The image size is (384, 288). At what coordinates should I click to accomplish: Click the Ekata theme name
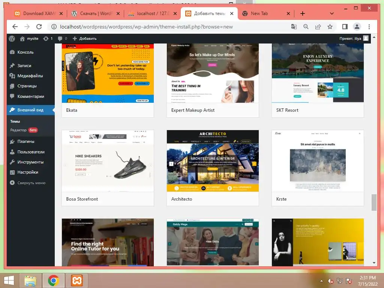tap(72, 110)
